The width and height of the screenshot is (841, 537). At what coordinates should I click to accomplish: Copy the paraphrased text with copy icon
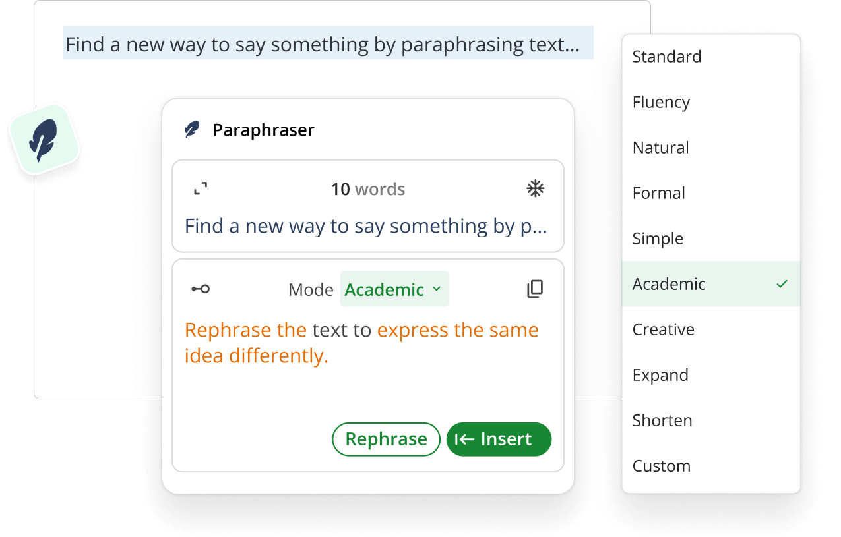click(x=535, y=289)
